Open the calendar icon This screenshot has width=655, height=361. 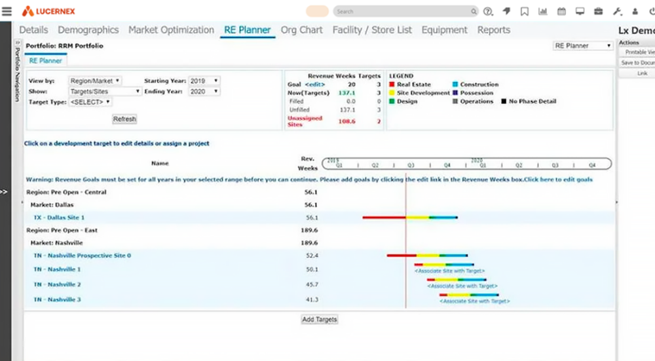[561, 11]
